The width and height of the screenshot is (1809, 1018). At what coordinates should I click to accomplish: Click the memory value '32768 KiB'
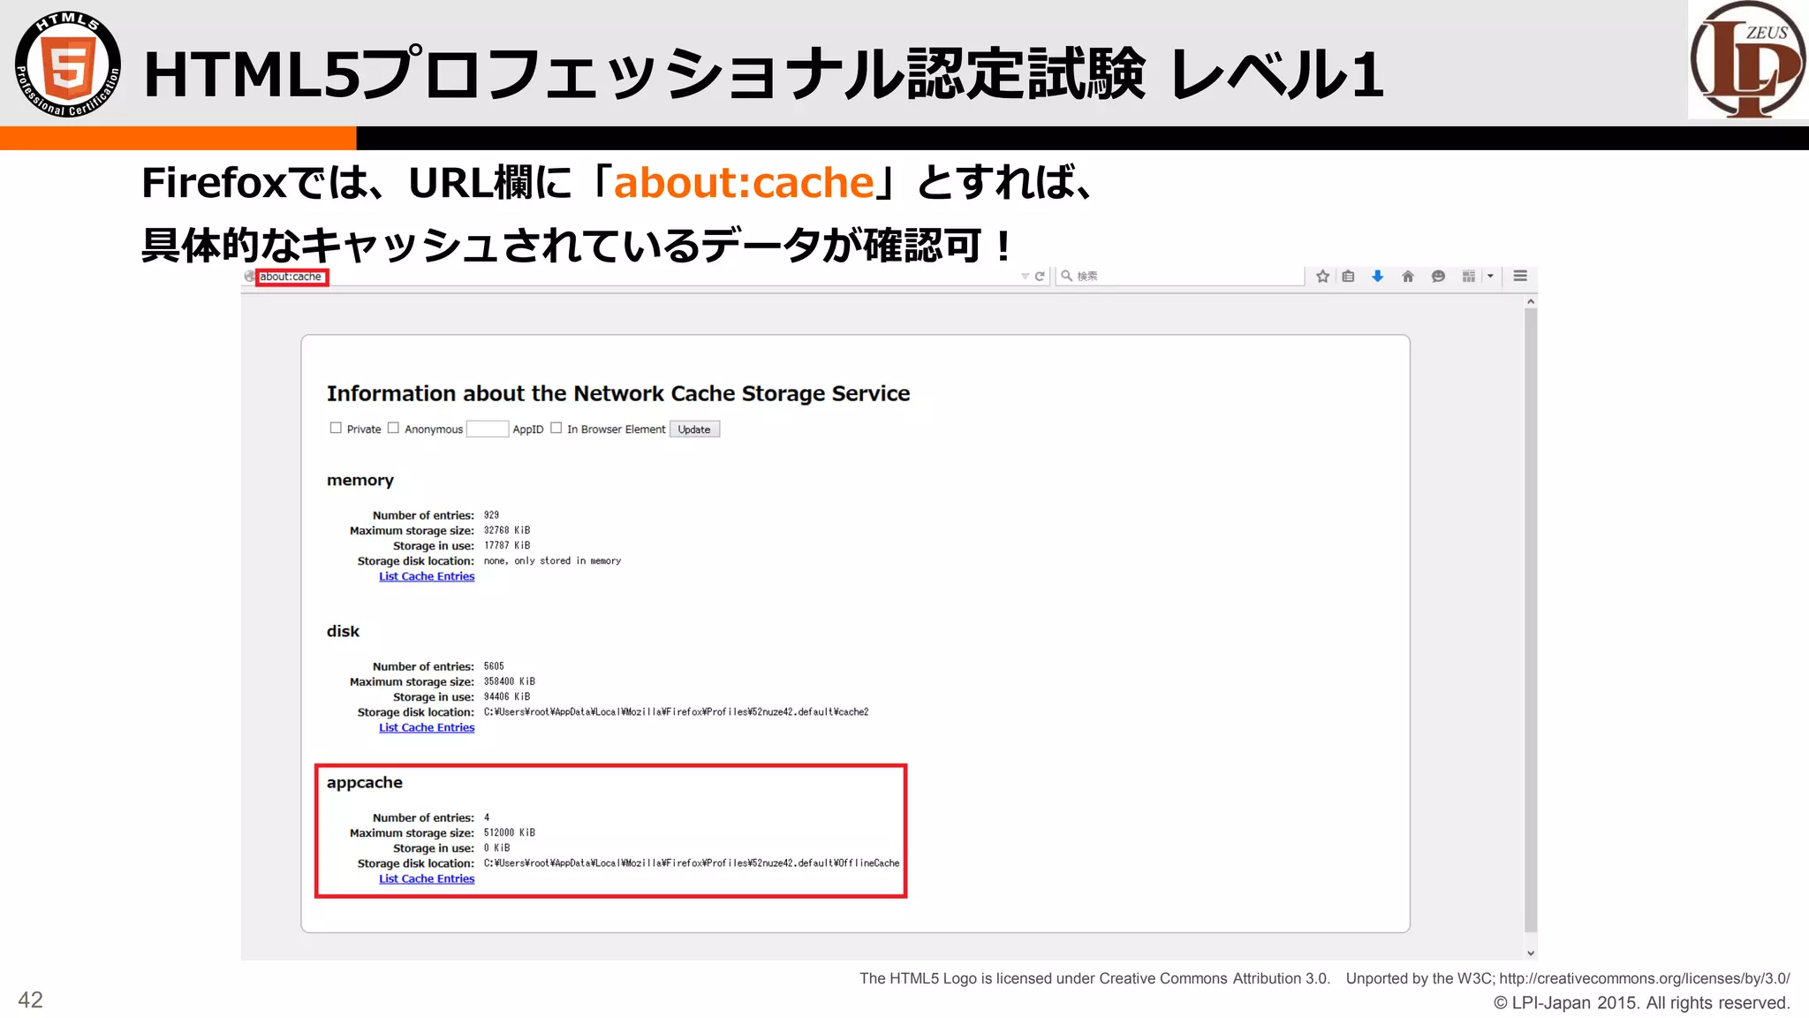click(507, 530)
